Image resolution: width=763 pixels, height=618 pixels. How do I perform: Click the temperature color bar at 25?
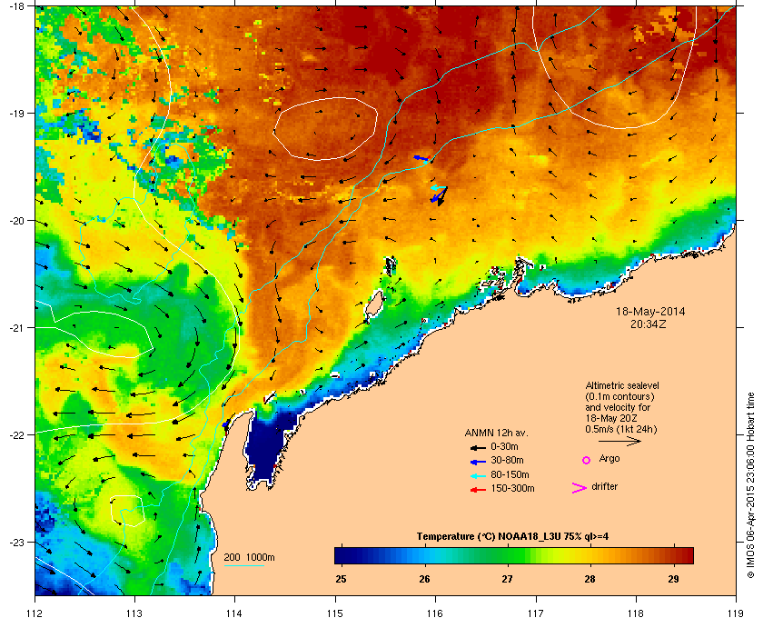click(342, 555)
